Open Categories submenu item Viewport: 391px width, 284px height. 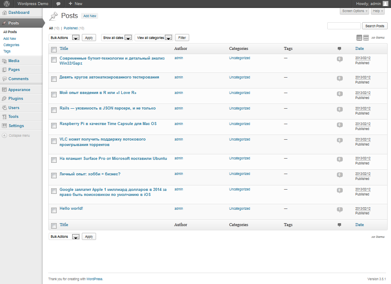coord(11,45)
